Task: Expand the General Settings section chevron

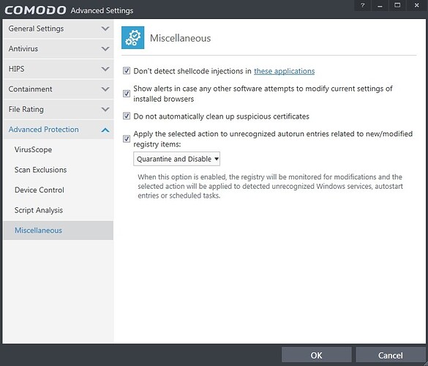Action: point(105,29)
